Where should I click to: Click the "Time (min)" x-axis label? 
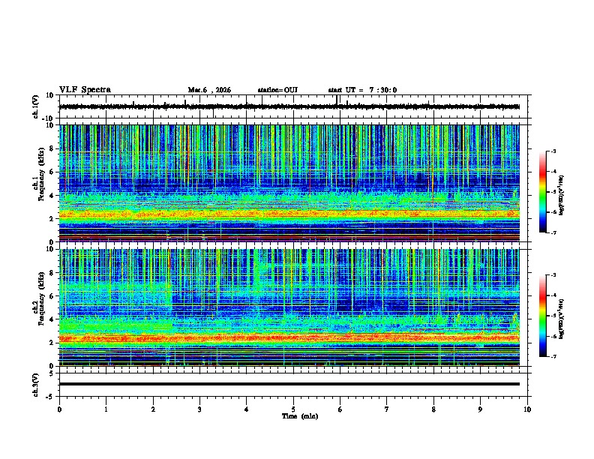tap(300, 416)
